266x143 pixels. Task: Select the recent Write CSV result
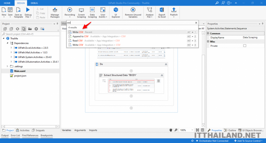tap(132, 32)
